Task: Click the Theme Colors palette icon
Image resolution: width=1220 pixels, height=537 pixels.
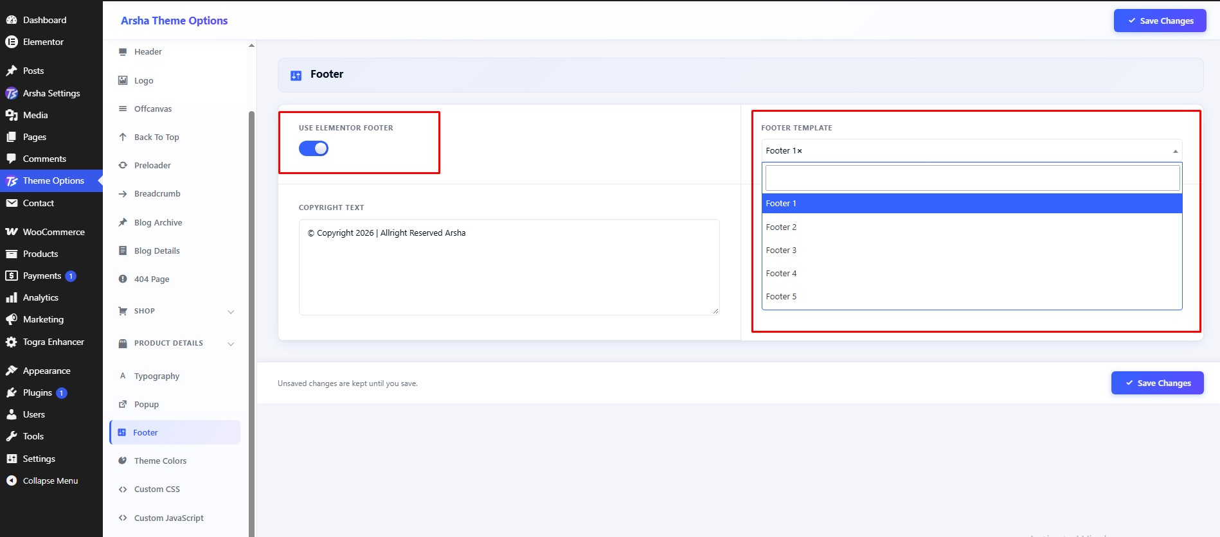Action: coord(123,461)
